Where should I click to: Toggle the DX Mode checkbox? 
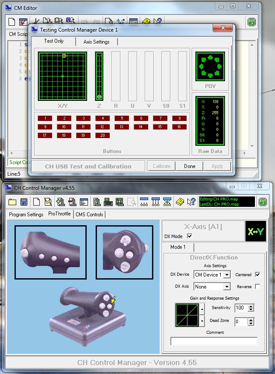pyautogui.click(x=190, y=236)
